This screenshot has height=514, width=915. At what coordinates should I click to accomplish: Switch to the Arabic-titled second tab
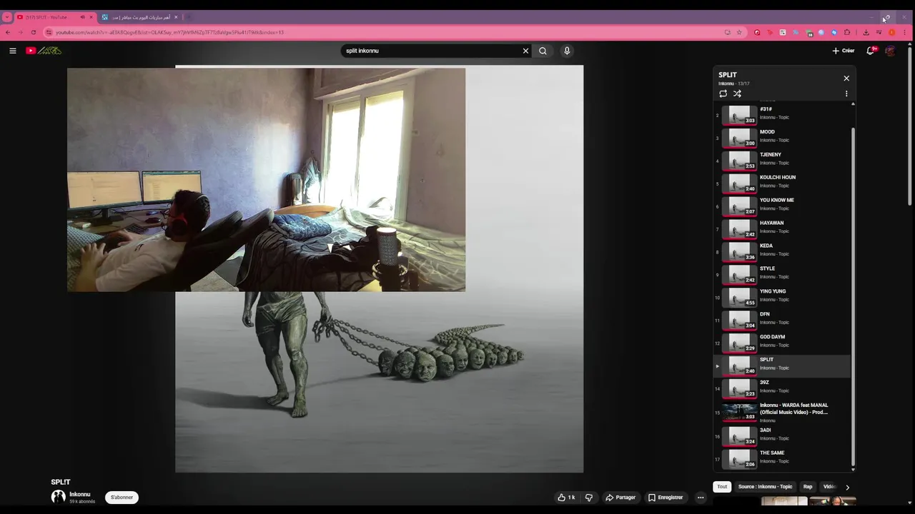coord(139,17)
